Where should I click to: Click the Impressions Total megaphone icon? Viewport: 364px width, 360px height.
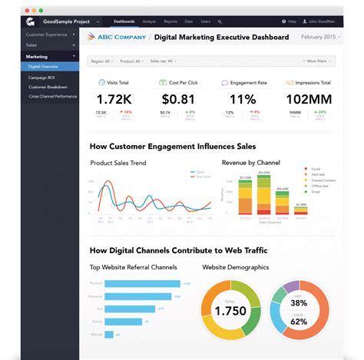point(290,82)
